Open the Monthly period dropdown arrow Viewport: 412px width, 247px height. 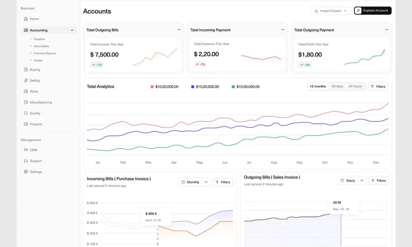(206, 182)
